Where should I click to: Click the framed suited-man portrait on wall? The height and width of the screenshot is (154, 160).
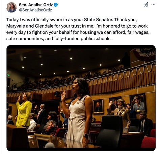pyautogui.click(x=98, y=106)
